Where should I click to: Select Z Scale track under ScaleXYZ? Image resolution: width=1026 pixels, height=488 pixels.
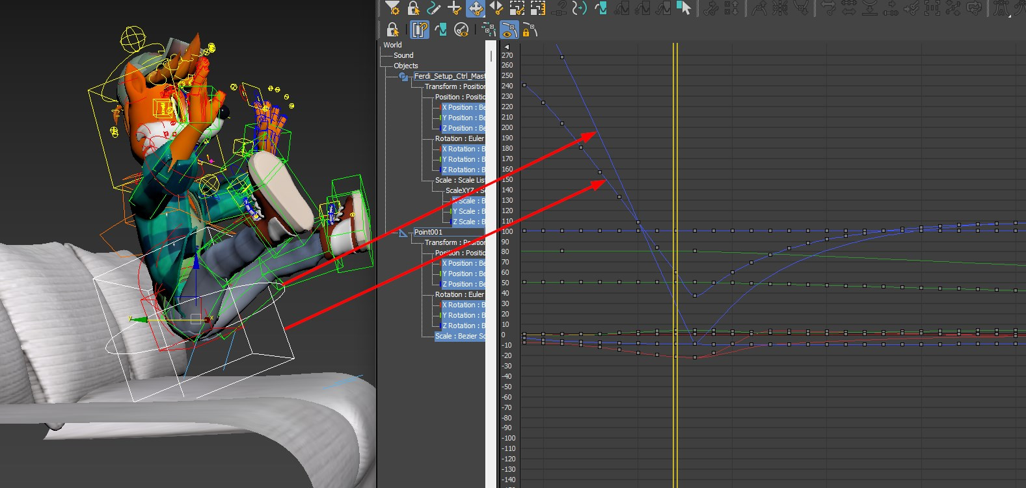[468, 222]
